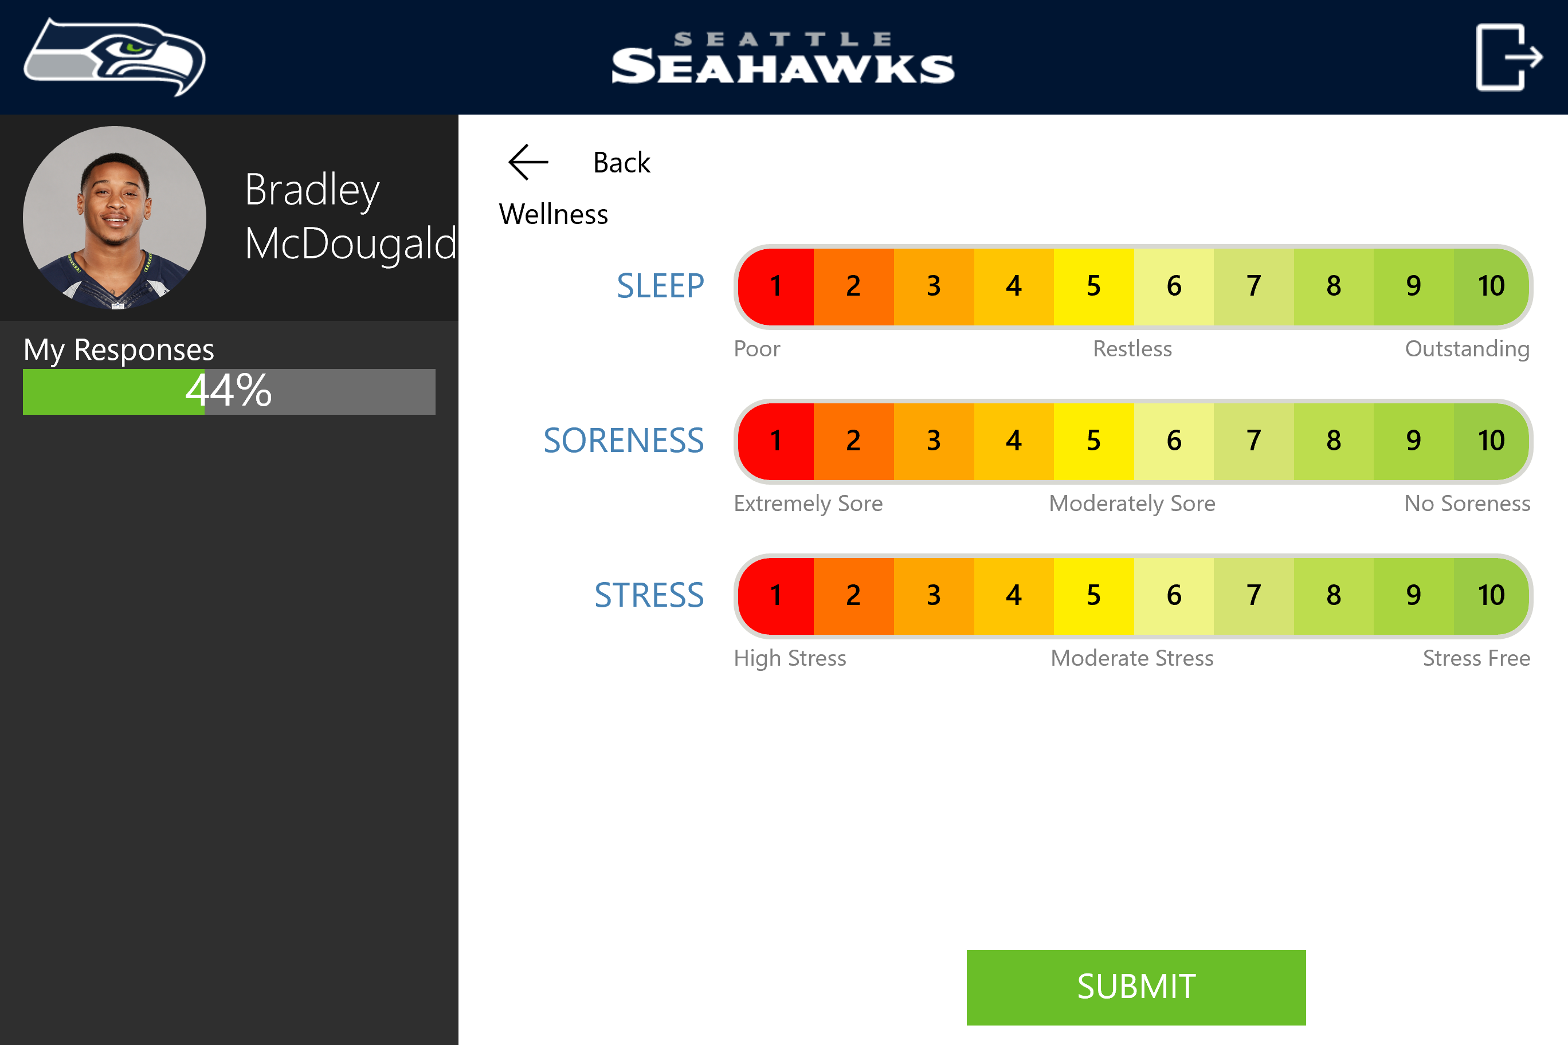The image size is (1568, 1045).
Task: Choose 5 for Sleep rating
Action: (1093, 286)
